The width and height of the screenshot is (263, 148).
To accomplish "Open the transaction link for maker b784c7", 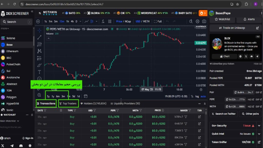I will pyautogui.click(x=199, y=117).
